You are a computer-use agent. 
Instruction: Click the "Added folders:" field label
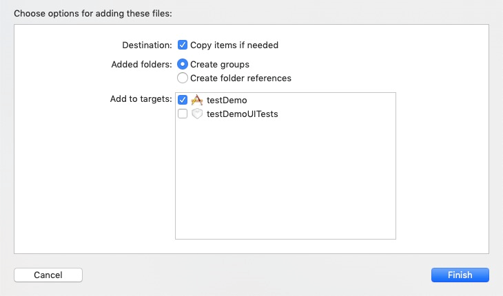click(x=141, y=65)
